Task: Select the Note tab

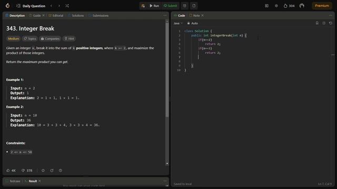Action: point(194,15)
